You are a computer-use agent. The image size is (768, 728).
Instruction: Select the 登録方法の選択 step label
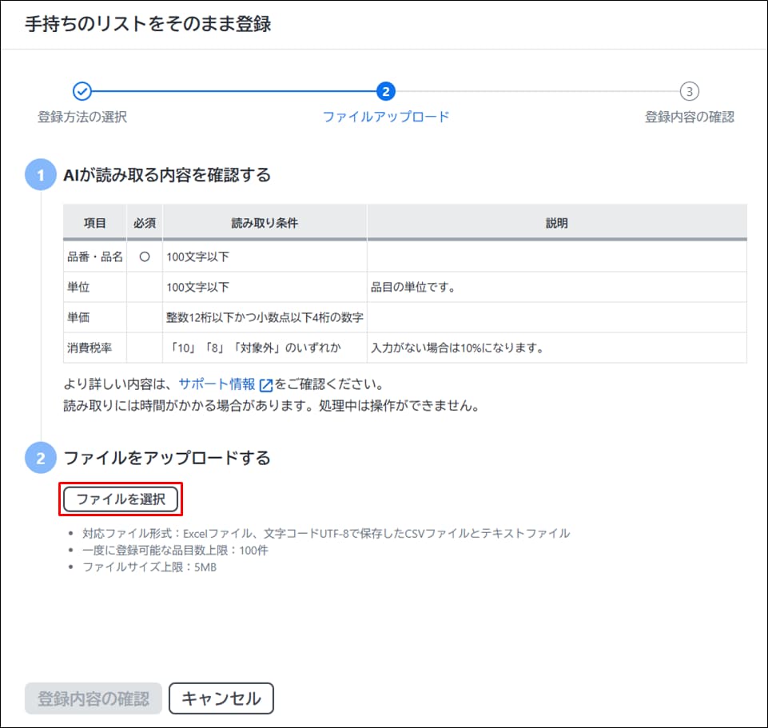tap(82, 117)
